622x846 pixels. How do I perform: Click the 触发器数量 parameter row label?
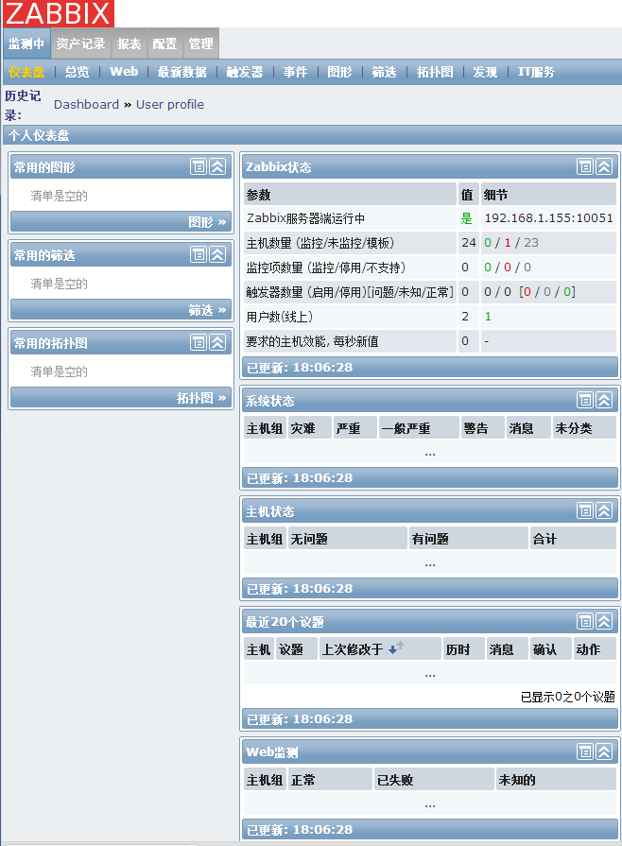pos(350,292)
